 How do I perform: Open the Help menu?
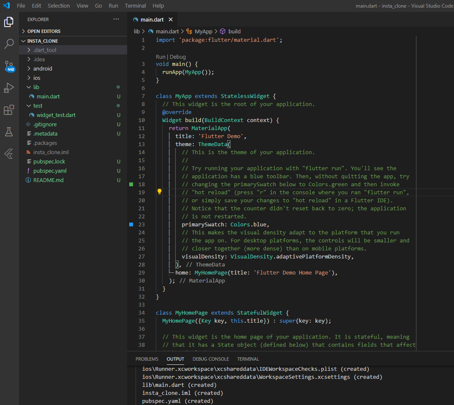click(x=158, y=5)
